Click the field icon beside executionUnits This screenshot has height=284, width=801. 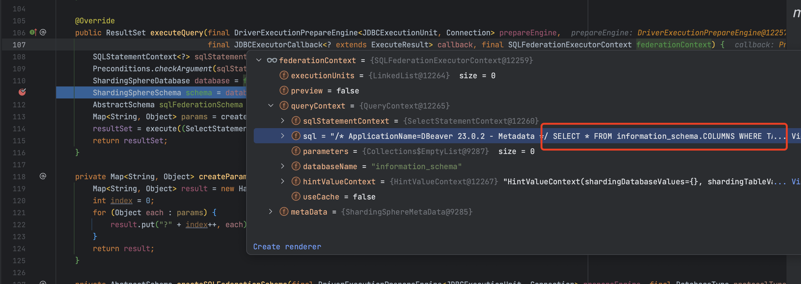click(283, 75)
